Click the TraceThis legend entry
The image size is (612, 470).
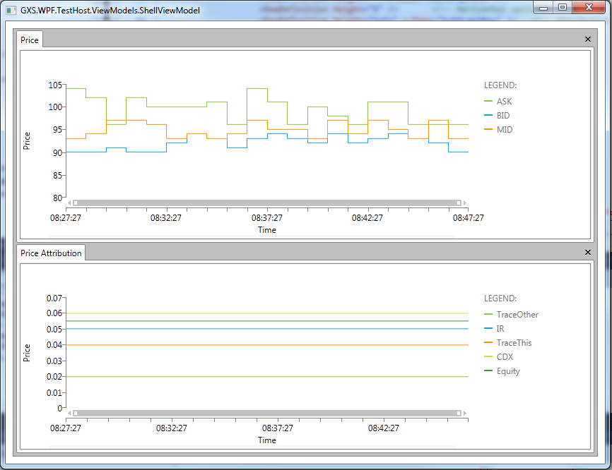tap(508, 342)
